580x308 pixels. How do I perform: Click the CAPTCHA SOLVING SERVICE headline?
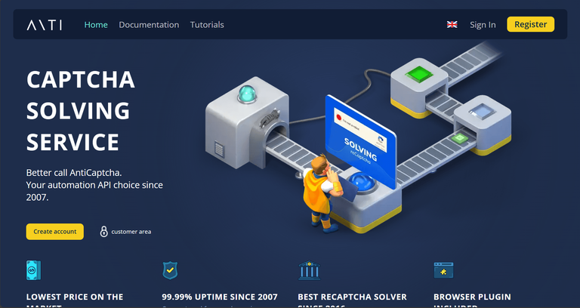point(81,110)
